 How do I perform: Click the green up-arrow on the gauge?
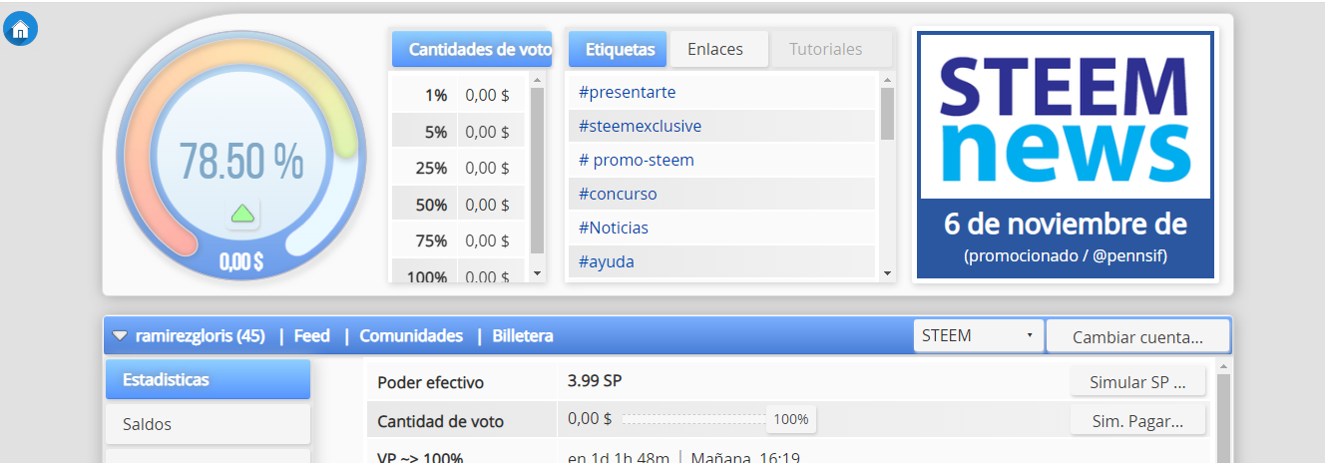[x=242, y=213]
